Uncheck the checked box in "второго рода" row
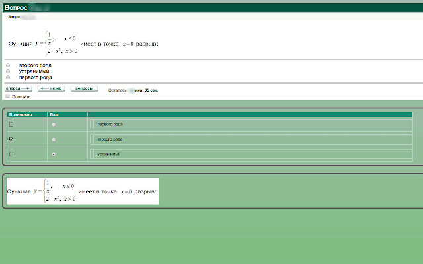Image resolution: width=423 pixels, height=264 pixels. point(11,139)
